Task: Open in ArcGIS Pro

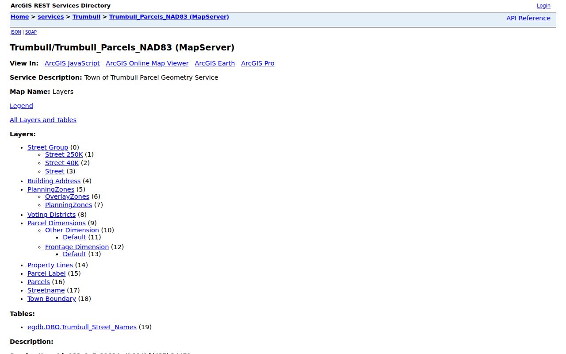Action: (x=258, y=63)
